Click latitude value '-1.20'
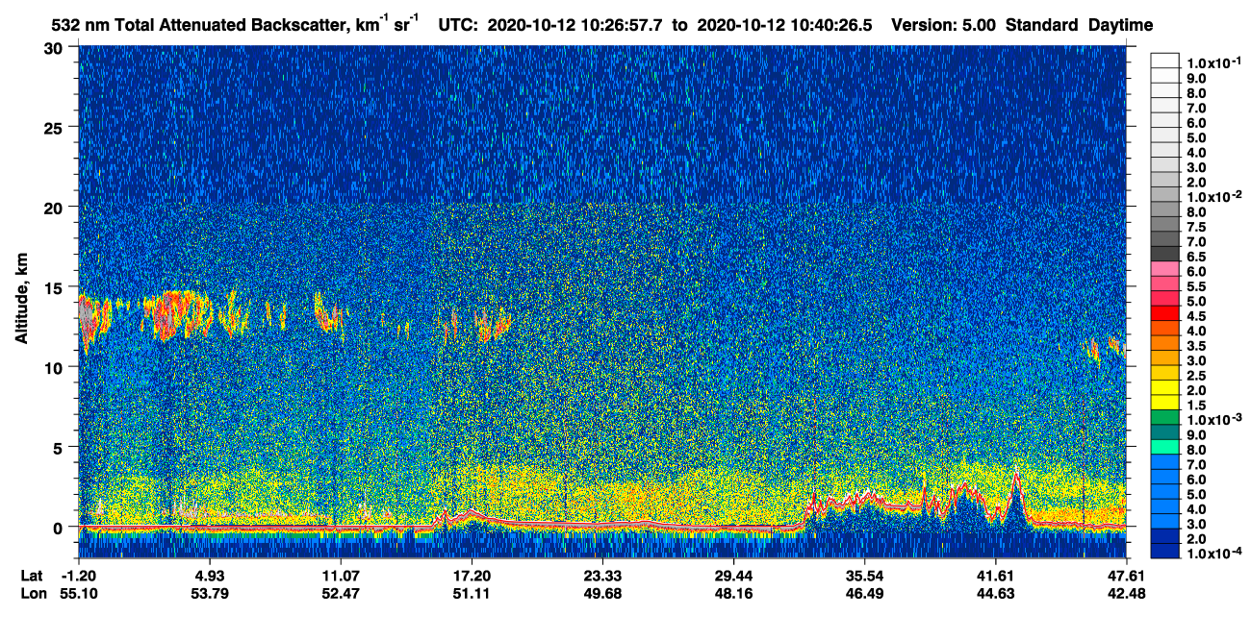1251x641 pixels. [80, 575]
